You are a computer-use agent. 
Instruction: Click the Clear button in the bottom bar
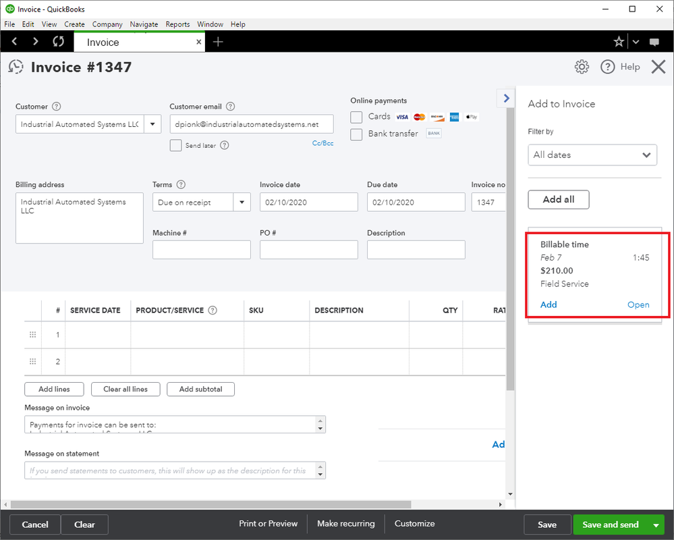coord(85,524)
